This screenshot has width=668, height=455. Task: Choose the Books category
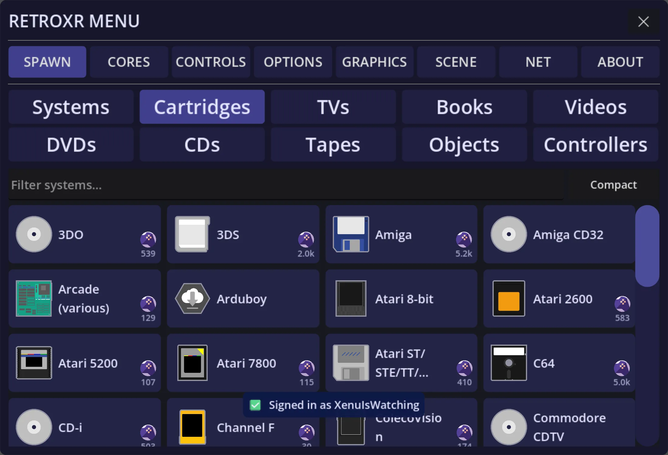(x=465, y=107)
